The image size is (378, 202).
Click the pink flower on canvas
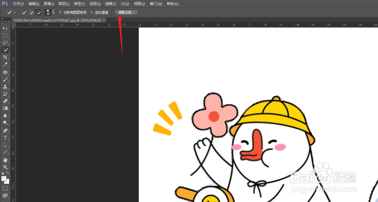[x=215, y=116]
